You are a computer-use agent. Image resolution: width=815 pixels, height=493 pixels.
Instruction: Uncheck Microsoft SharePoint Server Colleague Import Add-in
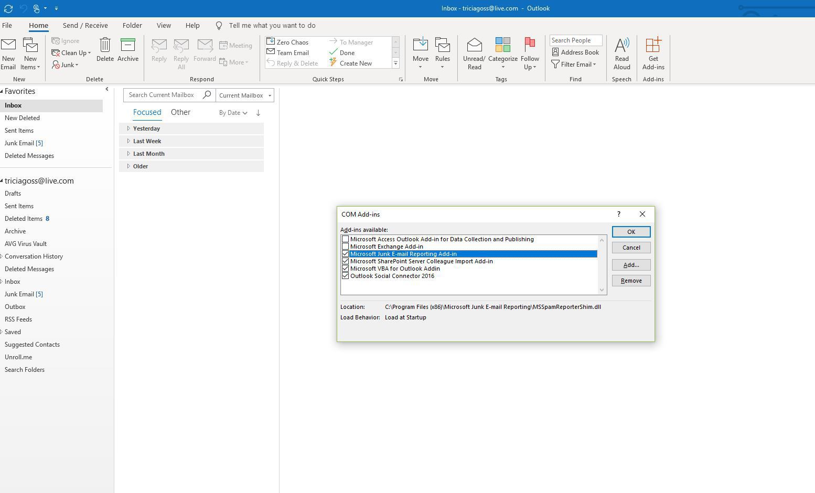tap(345, 261)
